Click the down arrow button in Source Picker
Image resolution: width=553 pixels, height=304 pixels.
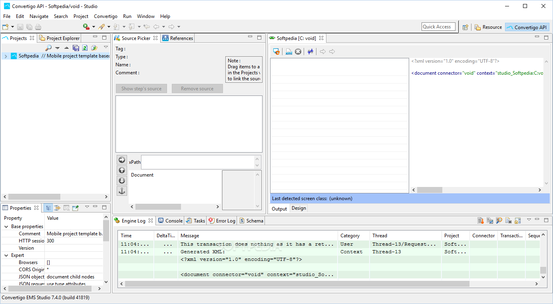point(122,181)
